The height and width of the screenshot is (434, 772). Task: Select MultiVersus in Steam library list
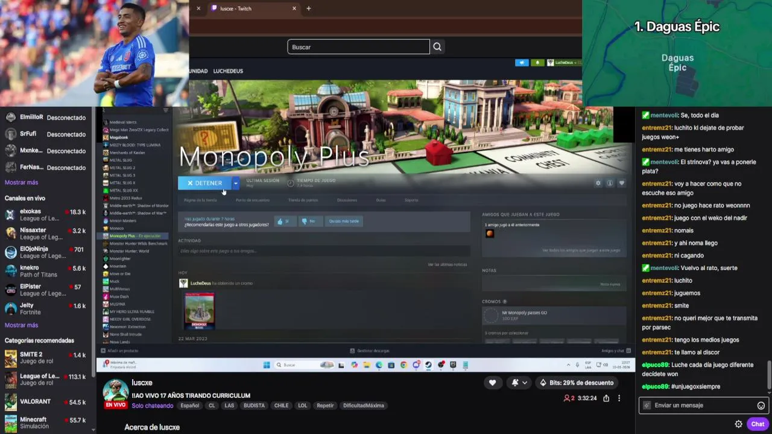[x=119, y=289]
